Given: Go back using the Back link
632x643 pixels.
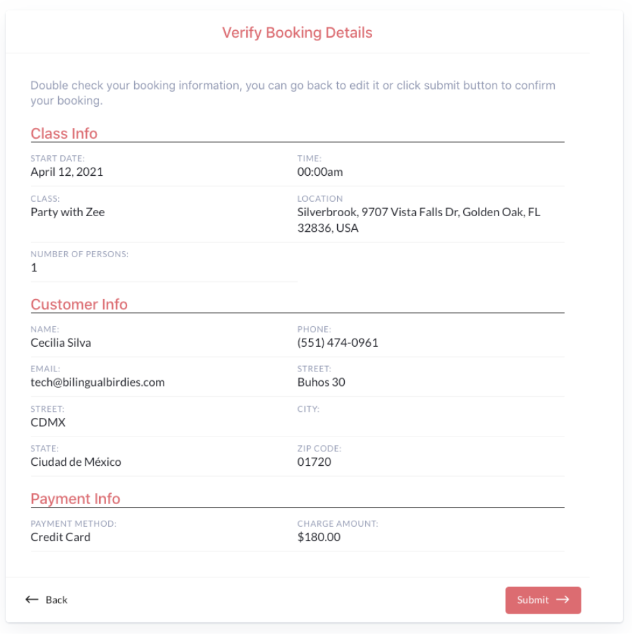Looking at the screenshot, I should [47, 599].
